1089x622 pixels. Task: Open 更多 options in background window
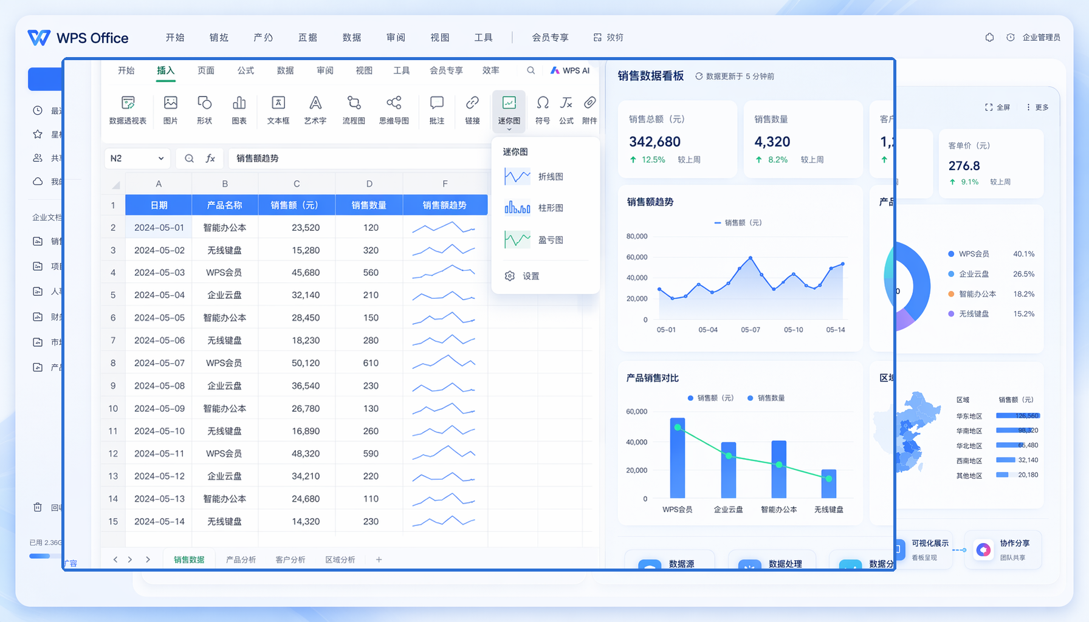[x=1037, y=107]
